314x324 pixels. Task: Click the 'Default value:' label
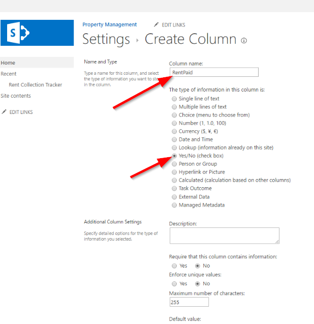click(x=185, y=319)
